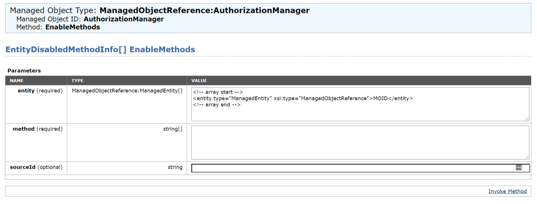Viewport: 537px width, 204px height.
Task: Select the sourceId (optional) parameter name
Action: point(36,167)
